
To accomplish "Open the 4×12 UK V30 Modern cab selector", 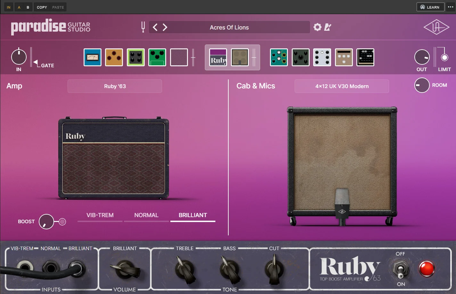I will pyautogui.click(x=342, y=86).
